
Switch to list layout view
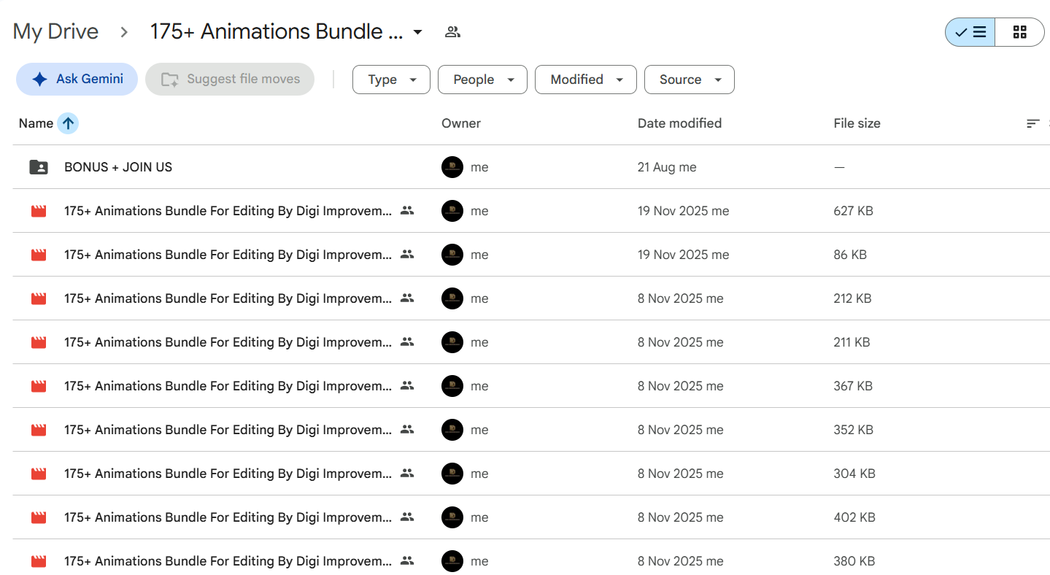pos(970,32)
